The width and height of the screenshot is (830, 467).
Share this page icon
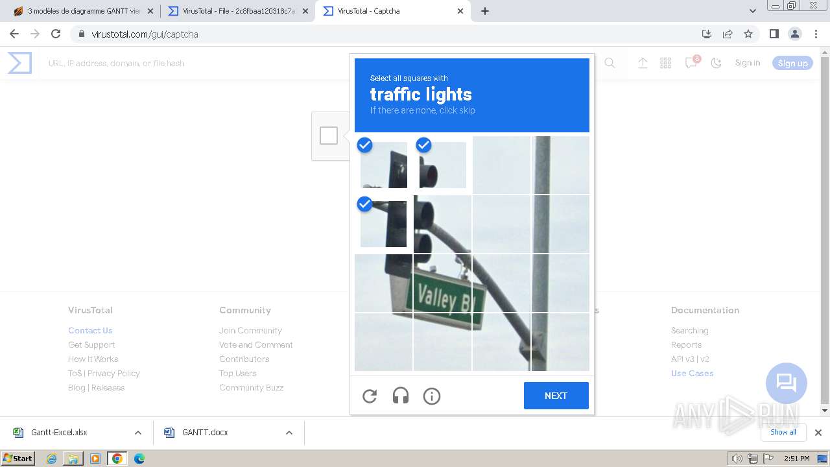coord(728,34)
